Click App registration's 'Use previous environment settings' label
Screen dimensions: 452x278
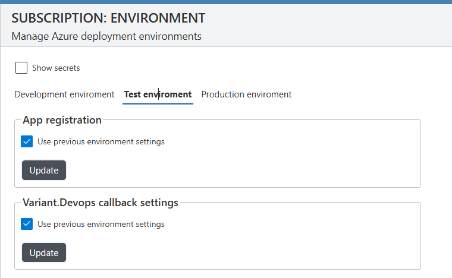coord(101,141)
